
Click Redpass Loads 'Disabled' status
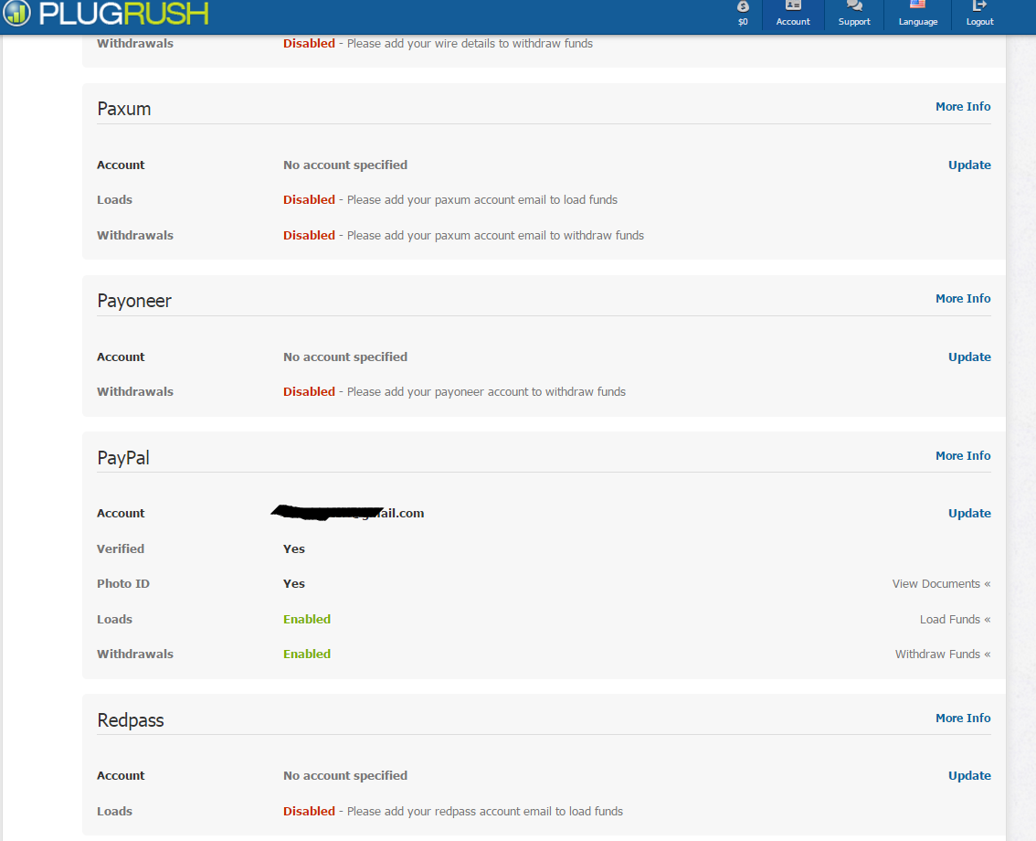coord(309,811)
